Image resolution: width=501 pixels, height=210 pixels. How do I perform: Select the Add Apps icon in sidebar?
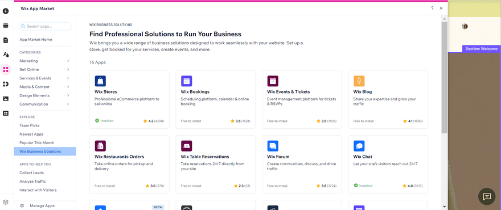6,69
